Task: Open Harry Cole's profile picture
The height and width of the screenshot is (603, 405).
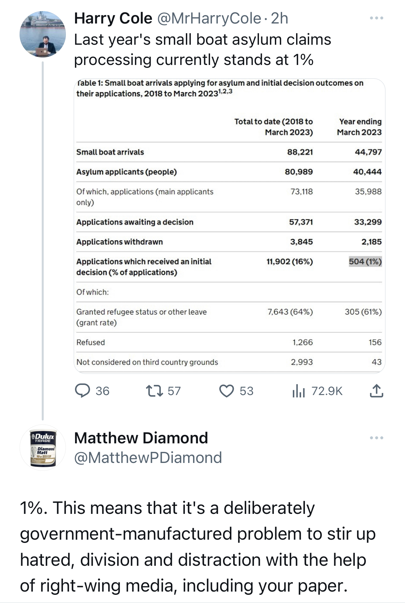Action: pos(43,34)
